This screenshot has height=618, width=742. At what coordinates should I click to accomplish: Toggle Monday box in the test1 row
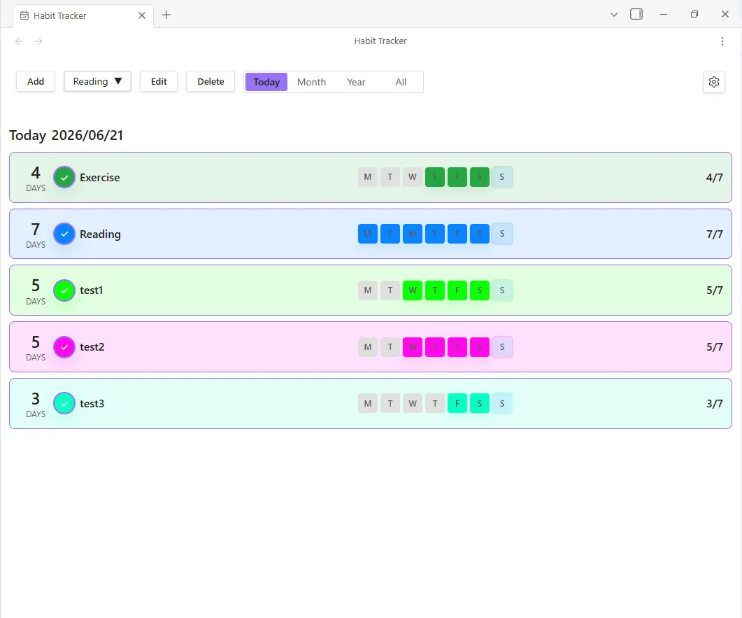tap(368, 290)
